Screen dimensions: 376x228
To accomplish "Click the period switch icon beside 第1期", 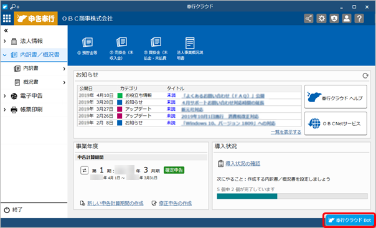I will (x=84, y=171).
